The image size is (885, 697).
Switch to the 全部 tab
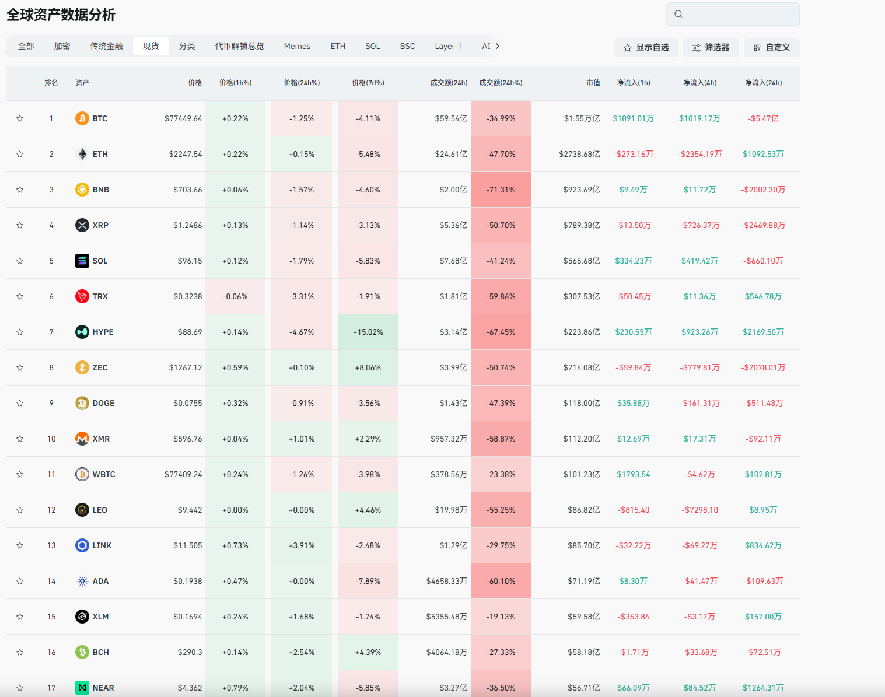pos(26,46)
